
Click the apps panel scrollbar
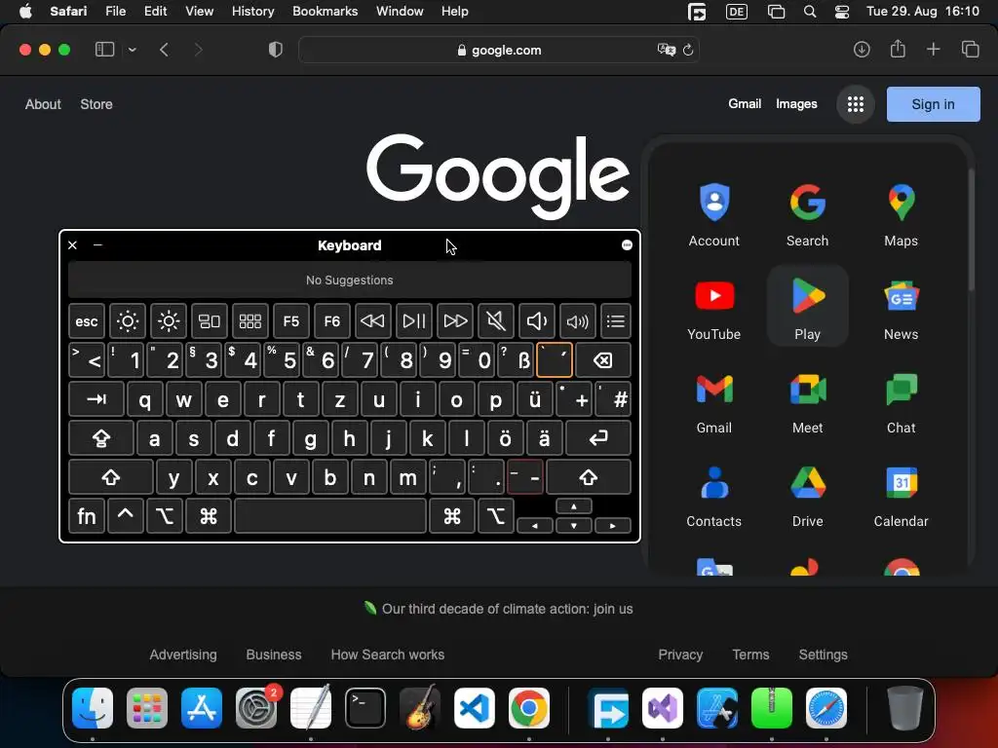pyautogui.click(x=972, y=229)
